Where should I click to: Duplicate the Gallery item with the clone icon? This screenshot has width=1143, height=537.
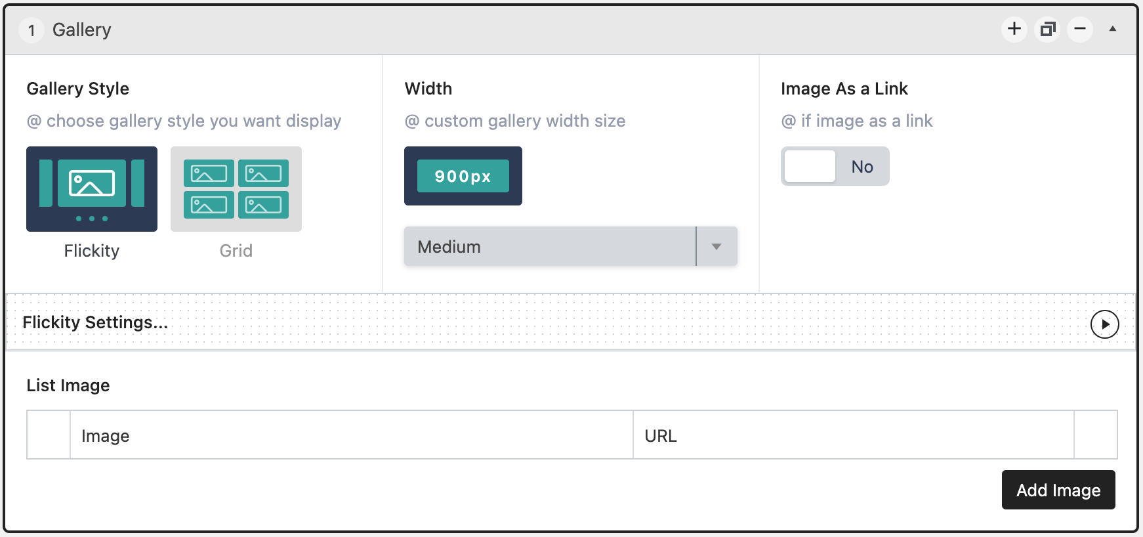point(1047,29)
